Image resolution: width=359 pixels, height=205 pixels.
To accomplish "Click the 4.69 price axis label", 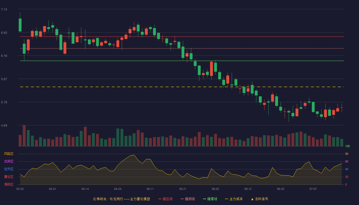I will [4, 126].
